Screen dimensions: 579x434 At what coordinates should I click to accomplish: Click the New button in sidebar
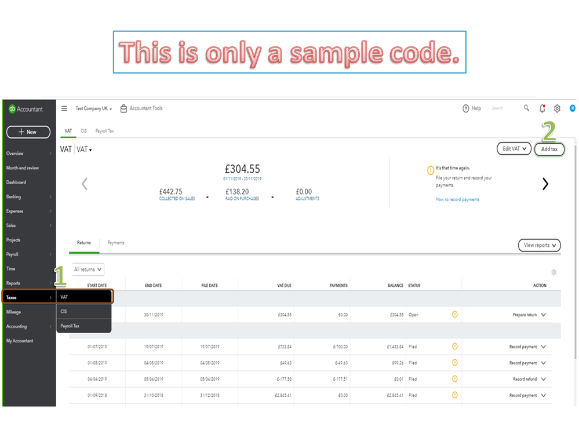[x=28, y=132]
